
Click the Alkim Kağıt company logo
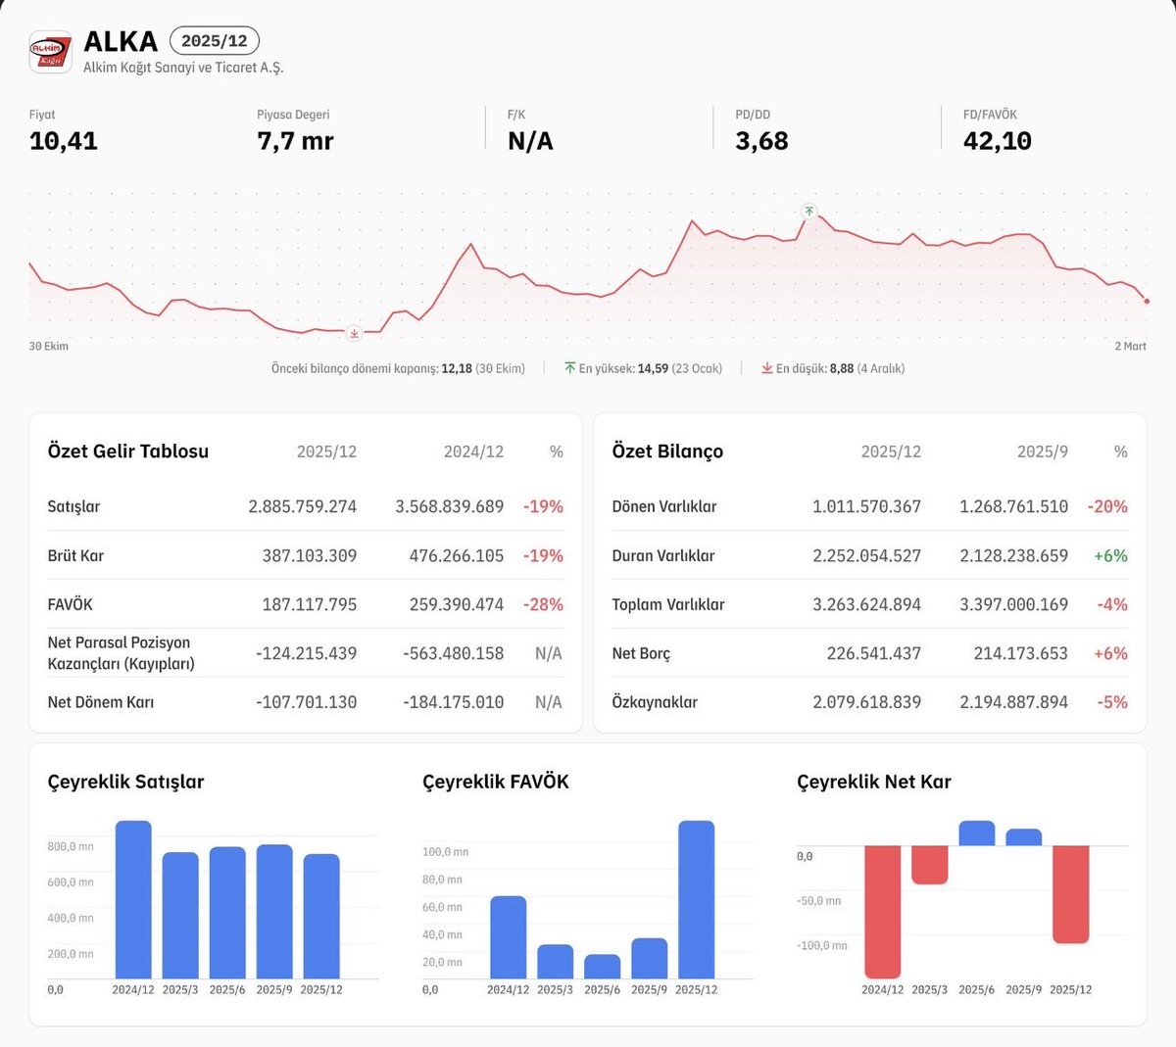coord(50,51)
